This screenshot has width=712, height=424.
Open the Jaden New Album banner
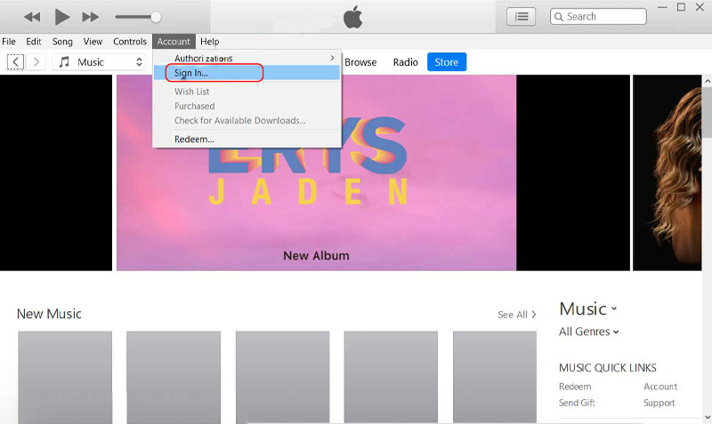tap(316, 172)
